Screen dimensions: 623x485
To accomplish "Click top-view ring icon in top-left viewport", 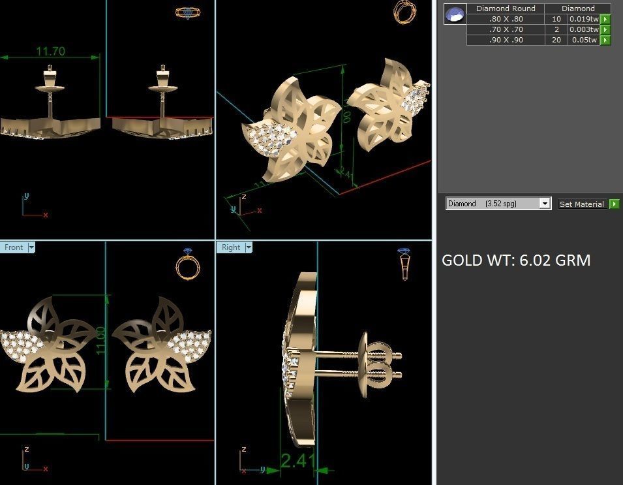I will [188, 12].
